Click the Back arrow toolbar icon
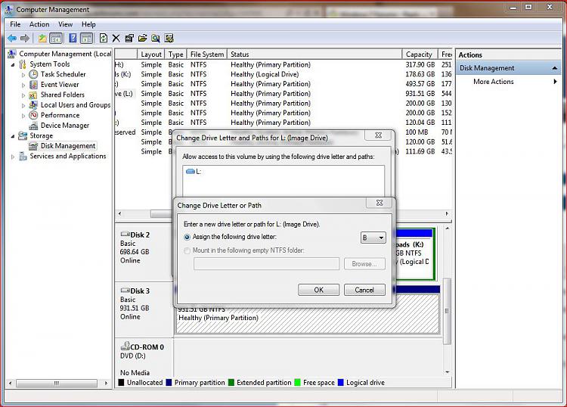This screenshot has height=407, width=567. pos(12,38)
